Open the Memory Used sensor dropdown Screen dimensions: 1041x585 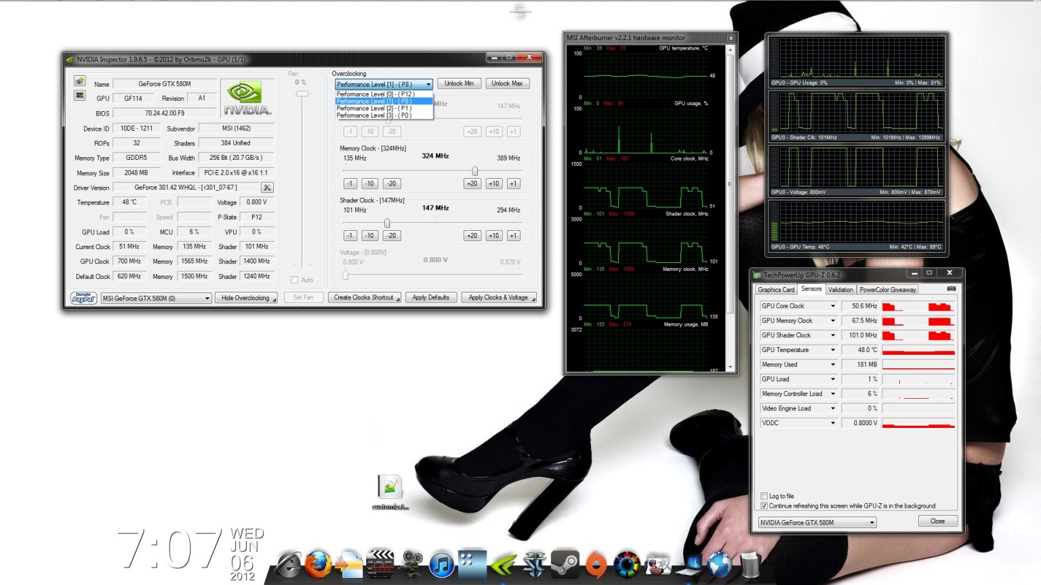click(833, 364)
